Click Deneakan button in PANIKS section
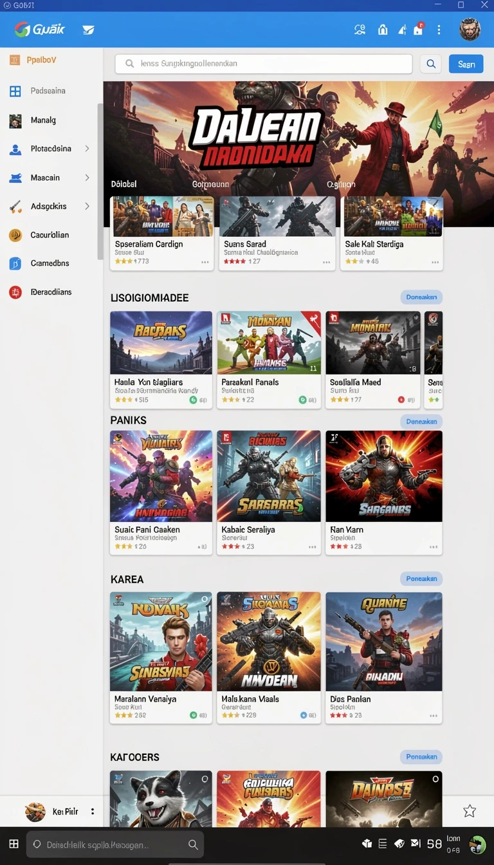Screen dimensions: 494x865 tap(421, 422)
